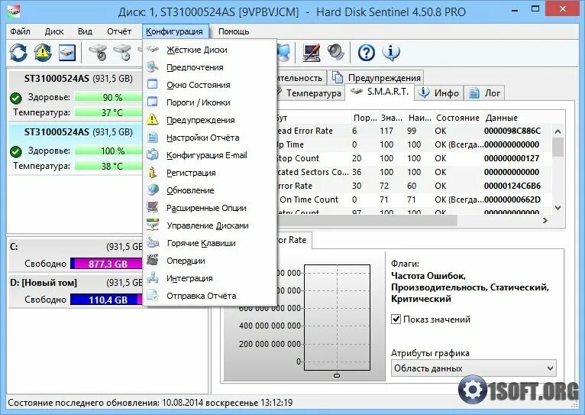Click the 110,4 GB free space bar
585x415 pixels.
click(107, 300)
